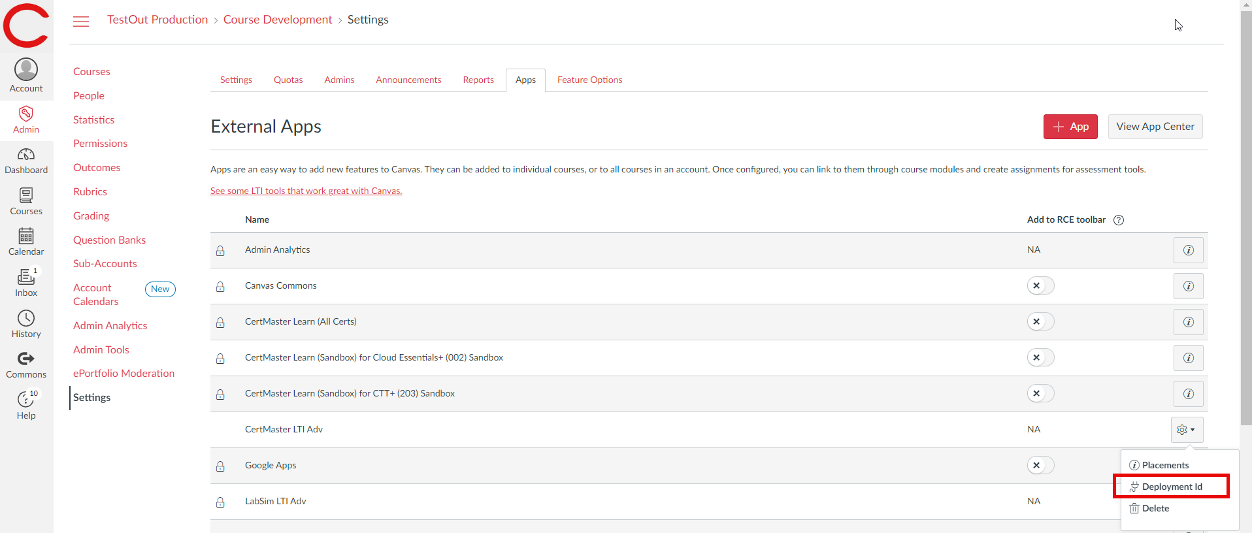Open Account Calendars in the account menu
Image resolution: width=1252 pixels, height=533 pixels.
point(96,295)
